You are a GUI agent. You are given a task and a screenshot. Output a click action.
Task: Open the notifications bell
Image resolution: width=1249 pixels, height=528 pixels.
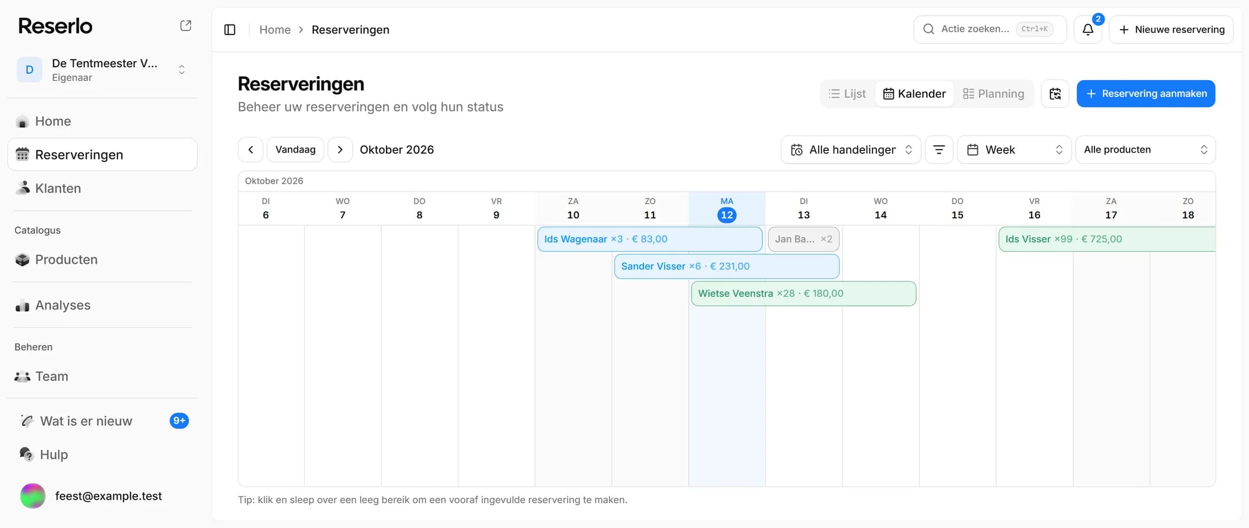(1088, 30)
